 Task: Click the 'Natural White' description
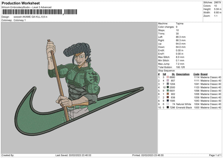(x=184, y=104)
